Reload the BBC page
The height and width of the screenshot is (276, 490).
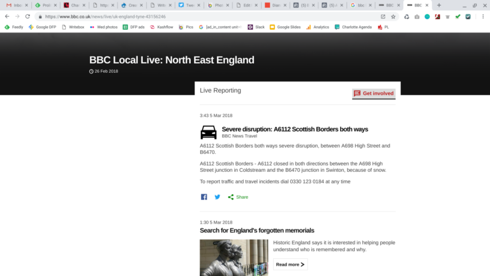coord(27,17)
